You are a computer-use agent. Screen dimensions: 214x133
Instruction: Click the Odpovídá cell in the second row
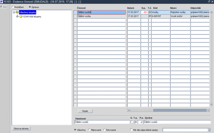coord(200,16)
